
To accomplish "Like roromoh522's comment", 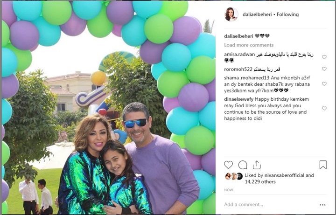I will click(x=324, y=69).
